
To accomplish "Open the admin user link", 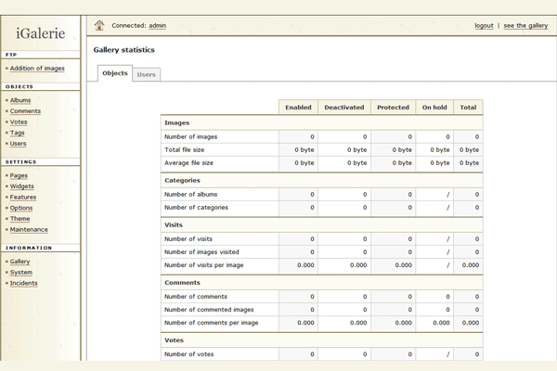I will (x=157, y=26).
